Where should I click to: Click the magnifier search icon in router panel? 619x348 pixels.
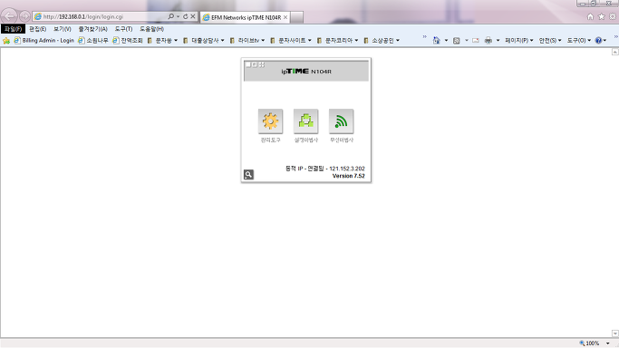248,174
